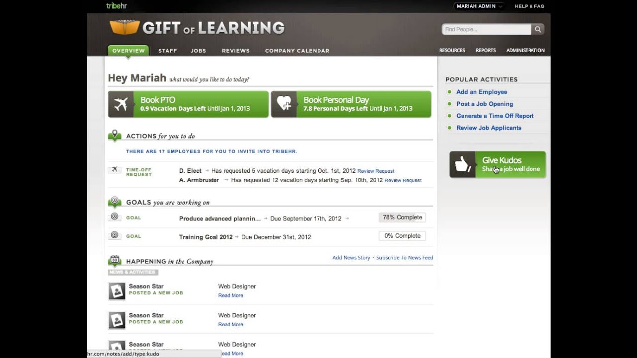Image resolution: width=637 pixels, height=358 pixels.
Task: Click the first Season Star avatar thumbnail
Action: 117,291
